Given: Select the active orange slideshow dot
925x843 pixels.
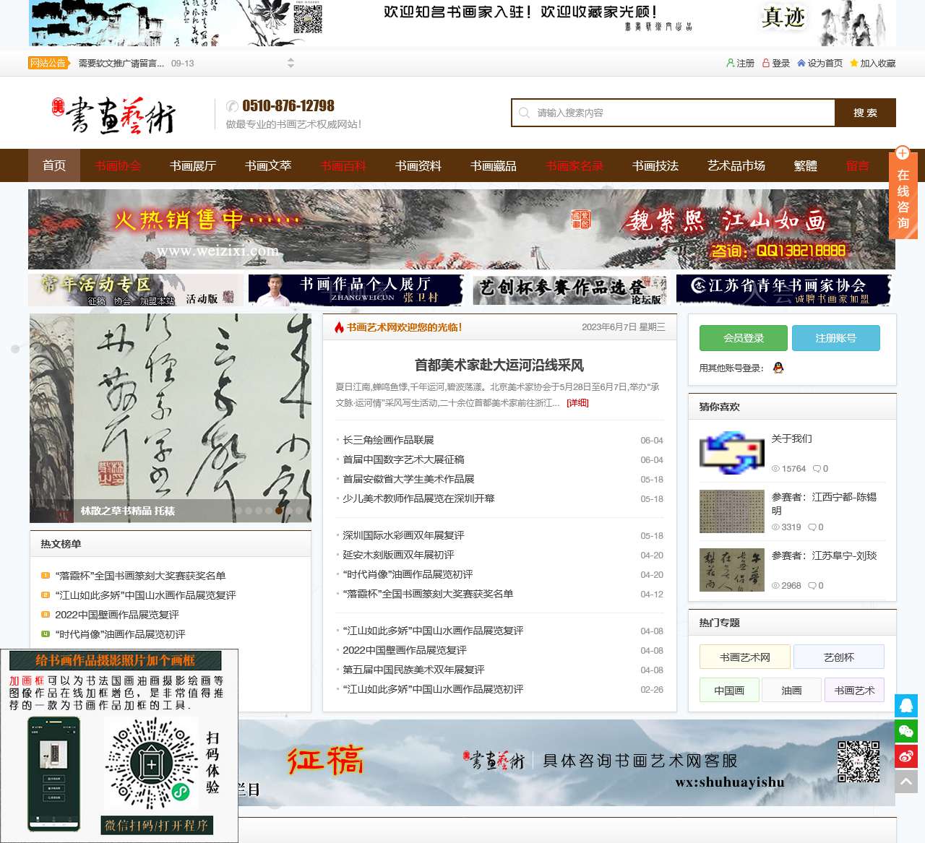Looking at the screenshot, I should (279, 511).
